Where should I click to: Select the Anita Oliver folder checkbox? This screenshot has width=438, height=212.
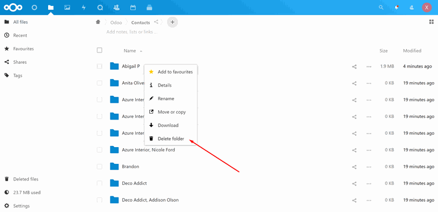point(99,83)
